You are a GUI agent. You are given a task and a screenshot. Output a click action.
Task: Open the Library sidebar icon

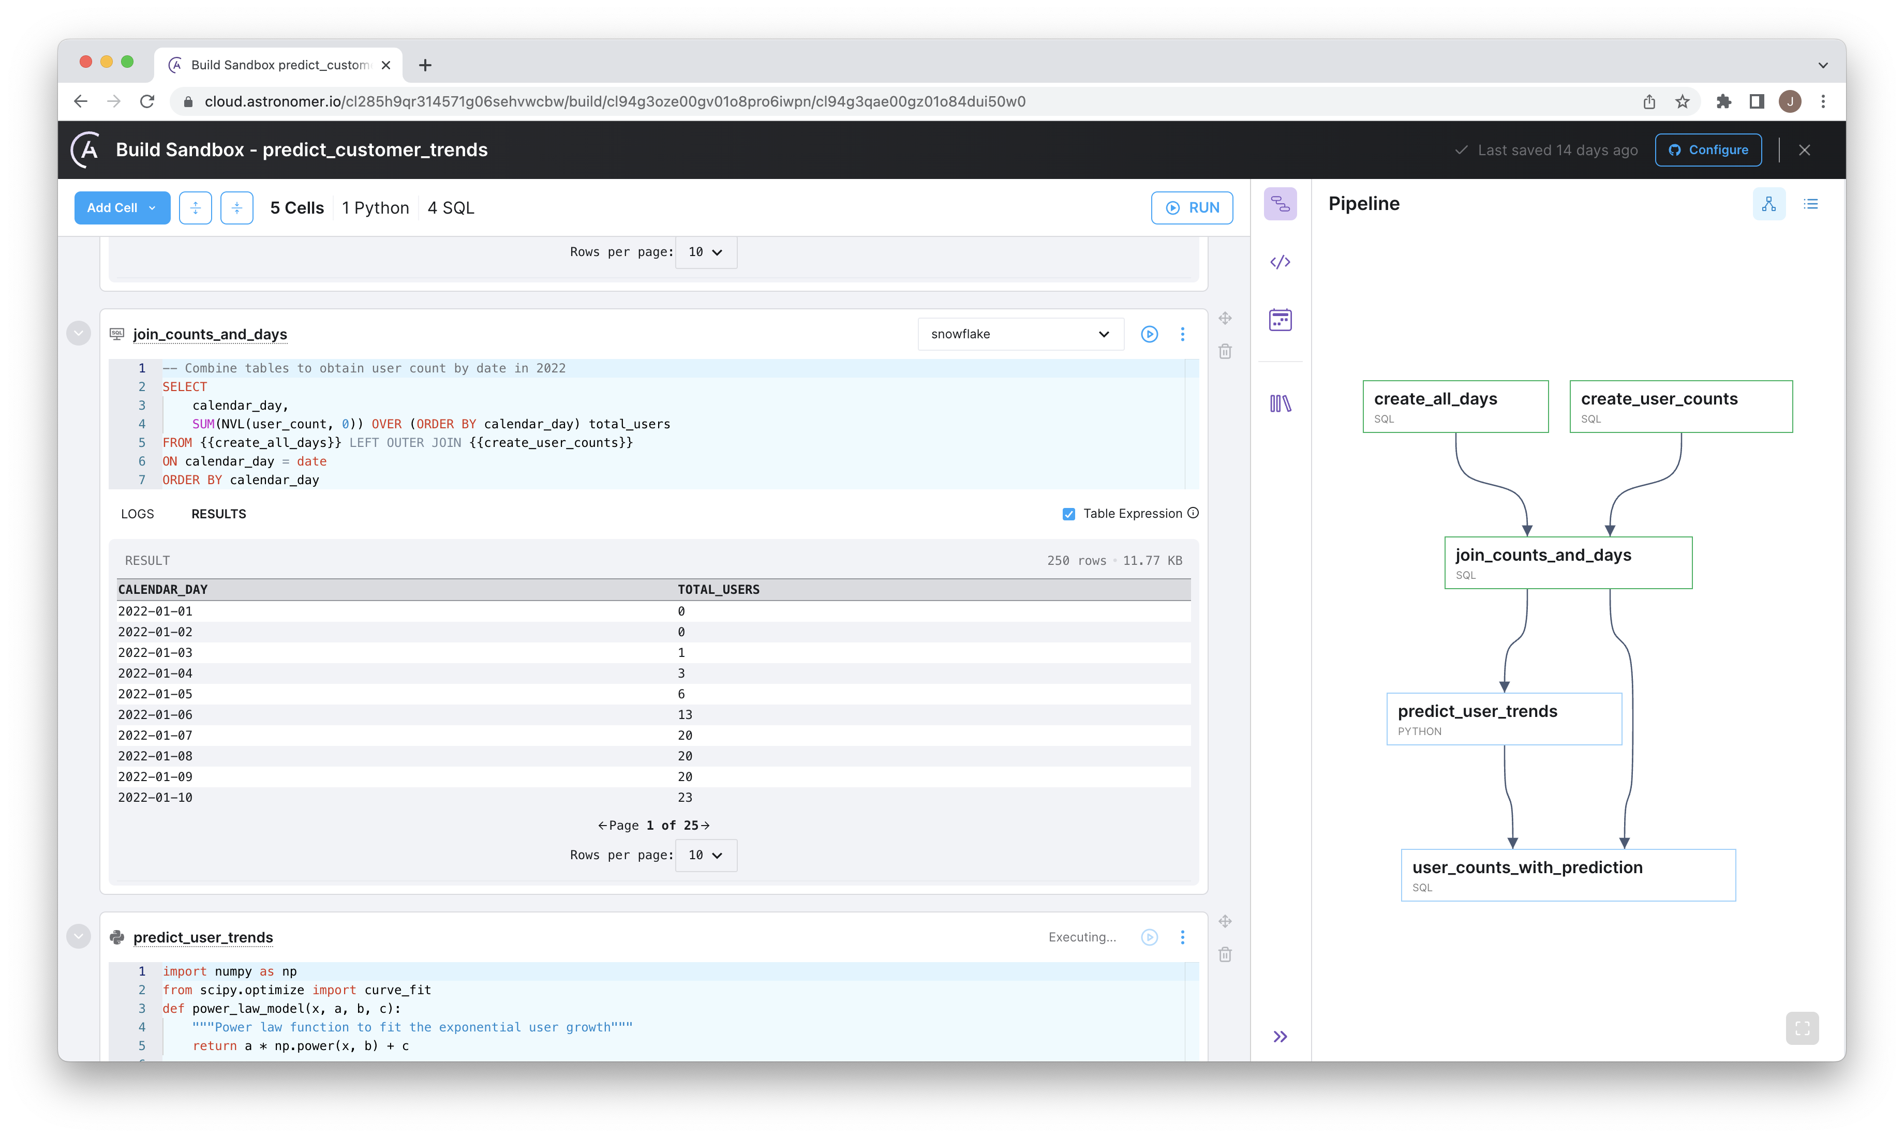[1280, 403]
